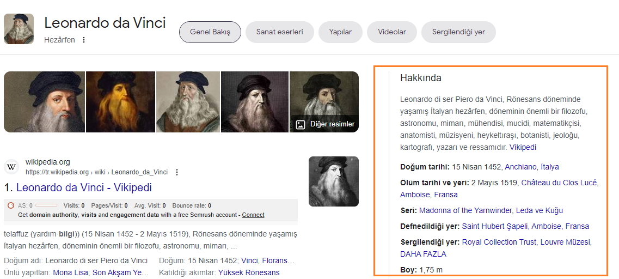Click the image icon in Diğer resimler
Viewport: 619px width, 279px height.
[301, 124]
